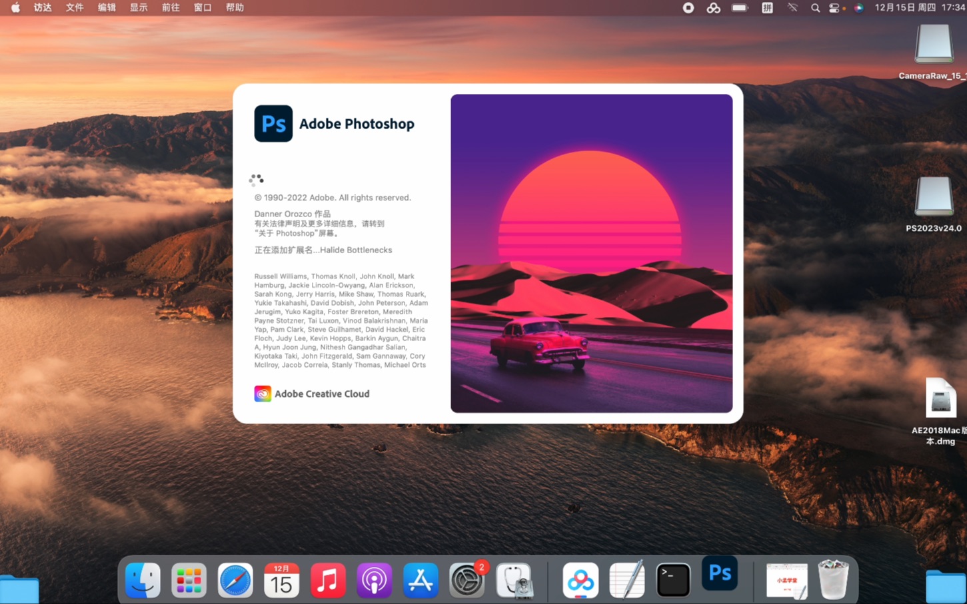Open Podcasts from the Dock
This screenshot has height=604, width=967.
coord(374,580)
